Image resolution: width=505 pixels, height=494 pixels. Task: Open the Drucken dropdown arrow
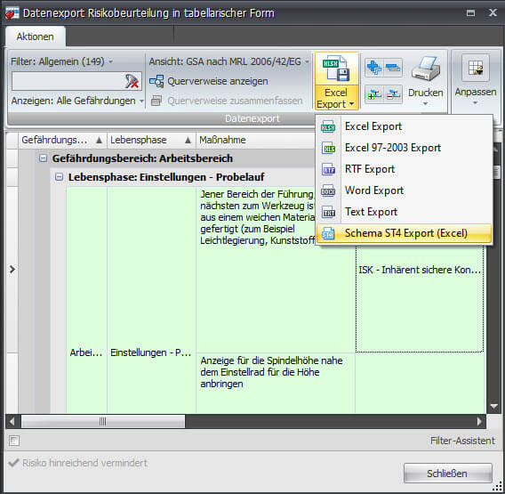tap(426, 104)
